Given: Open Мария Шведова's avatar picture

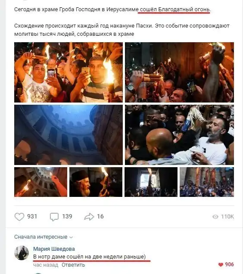Looking at the screenshot, I should (x=22, y=253).
